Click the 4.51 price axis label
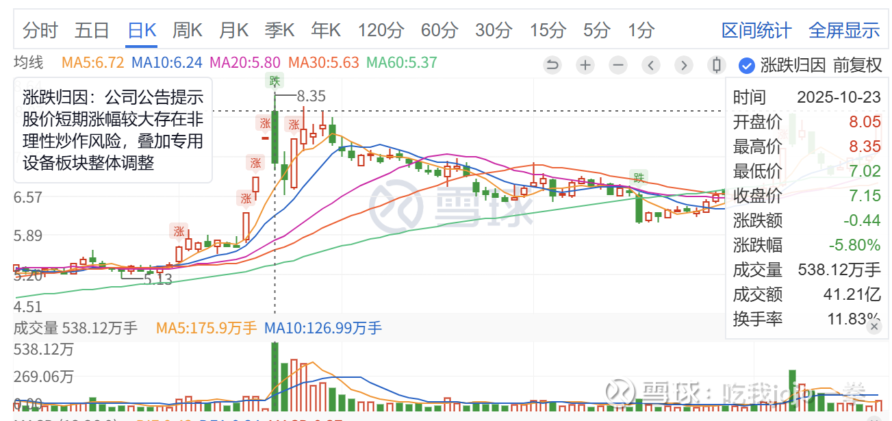This screenshot has width=892, height=421. tap(29, 307)
